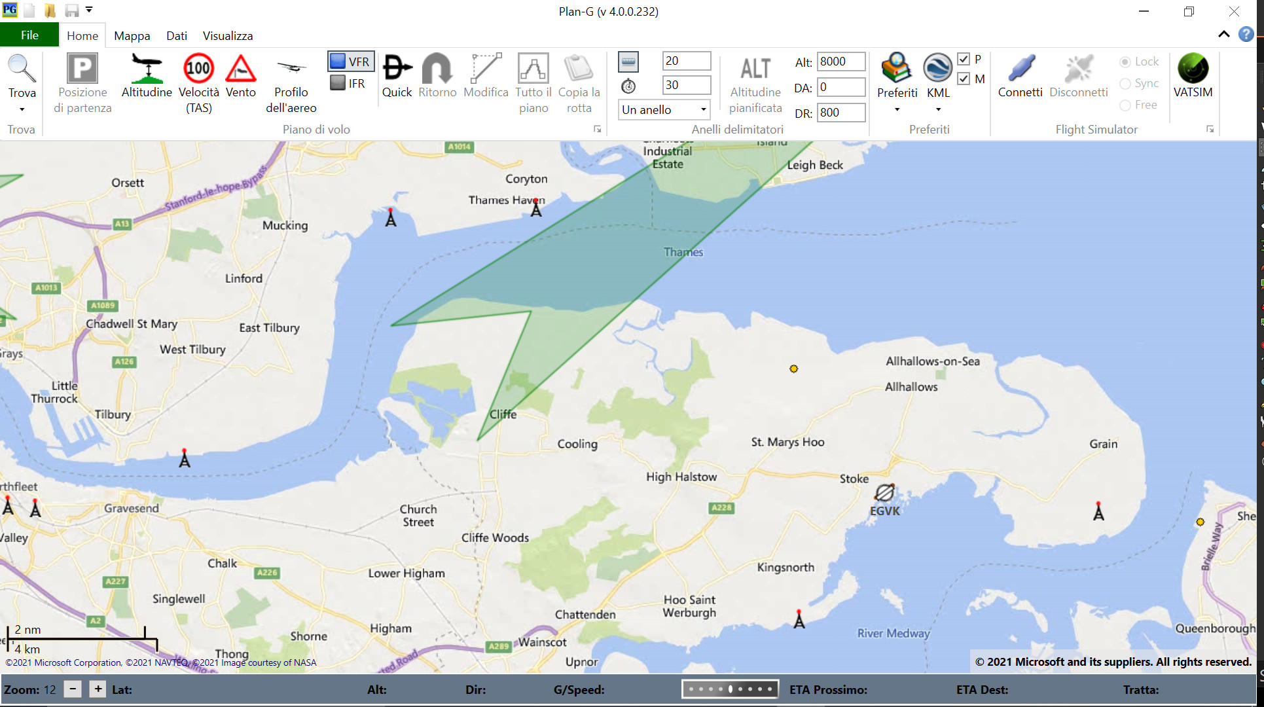Click the Alt input field showing 8000
This screenshot has height=707, width=1264.
coord(840,62)
